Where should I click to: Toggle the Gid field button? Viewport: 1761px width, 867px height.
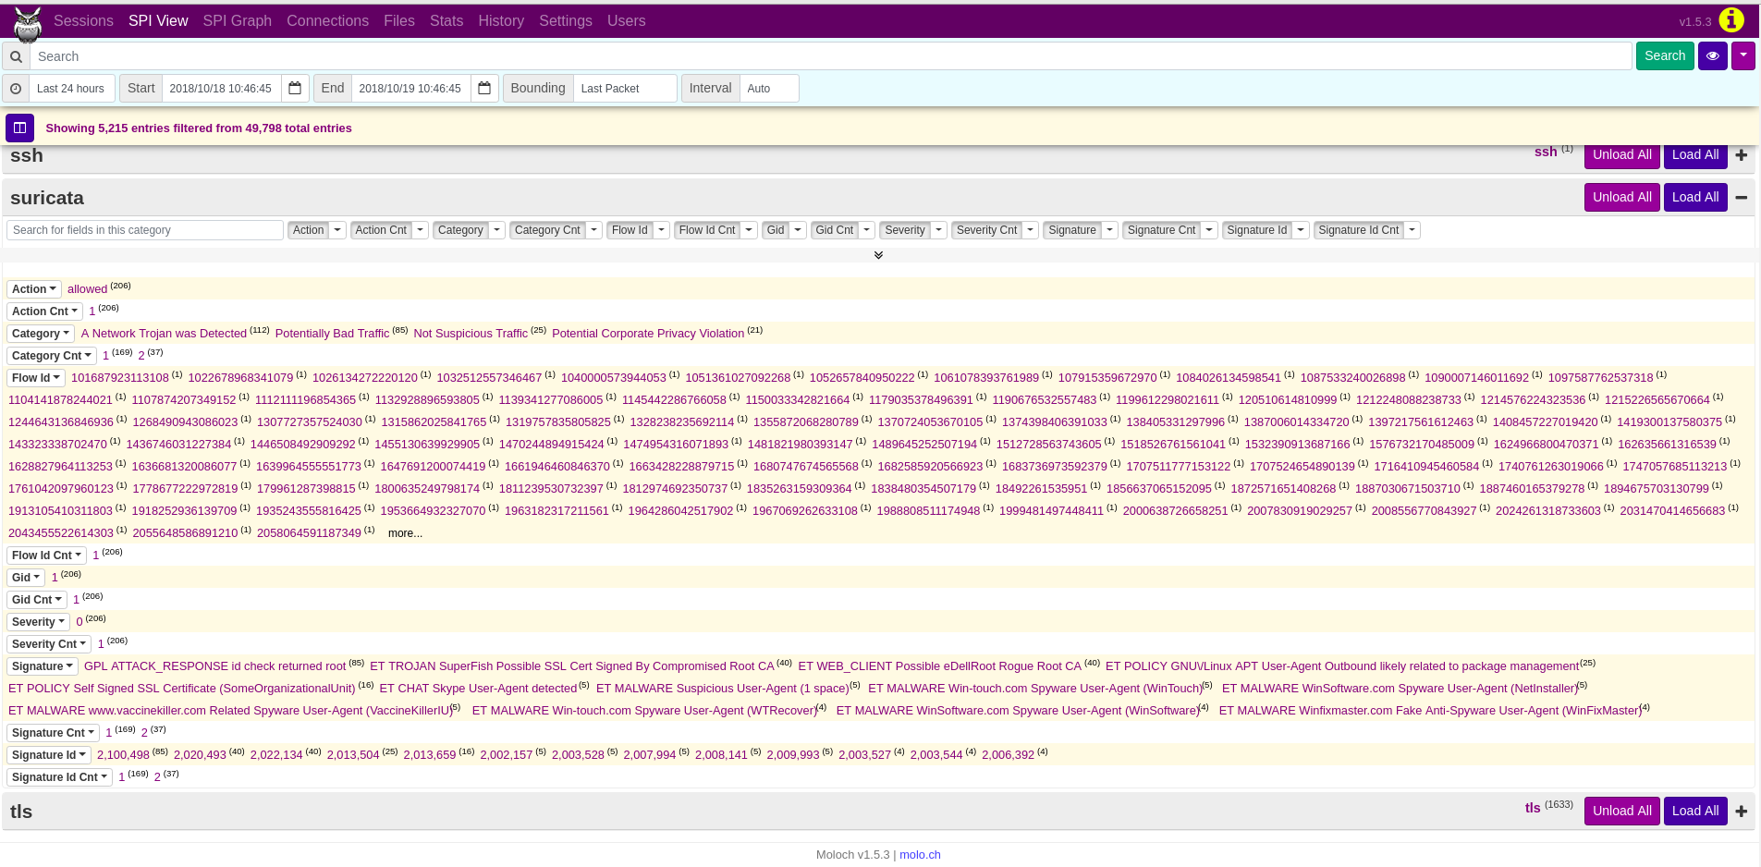tap(776, 230)
